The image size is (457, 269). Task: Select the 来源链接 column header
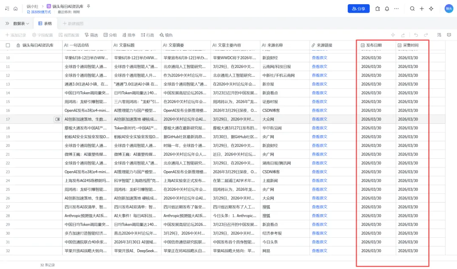pyautogui.click(x=334, y=45)
